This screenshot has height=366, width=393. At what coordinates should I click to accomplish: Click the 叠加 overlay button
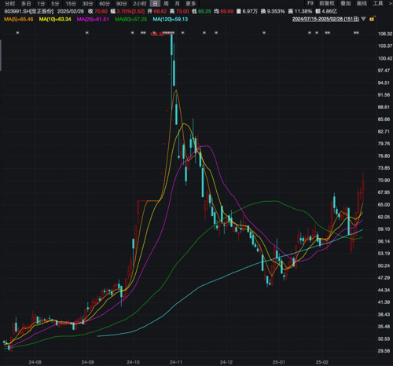(x=346, y=3)
